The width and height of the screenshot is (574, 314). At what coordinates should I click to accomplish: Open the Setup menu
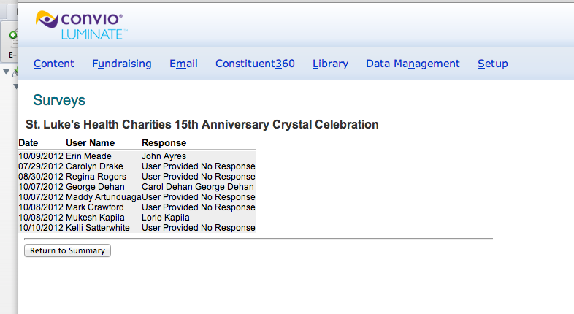[x=492, y=64]
